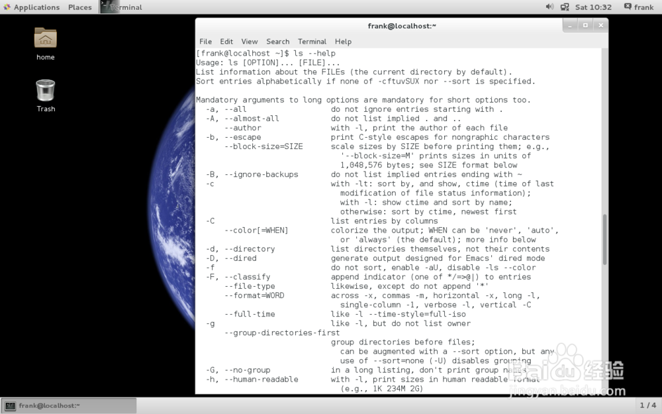
Task: Click the '--format=WORD' option text
Action: pyautogui.click(x=254, y=295)
